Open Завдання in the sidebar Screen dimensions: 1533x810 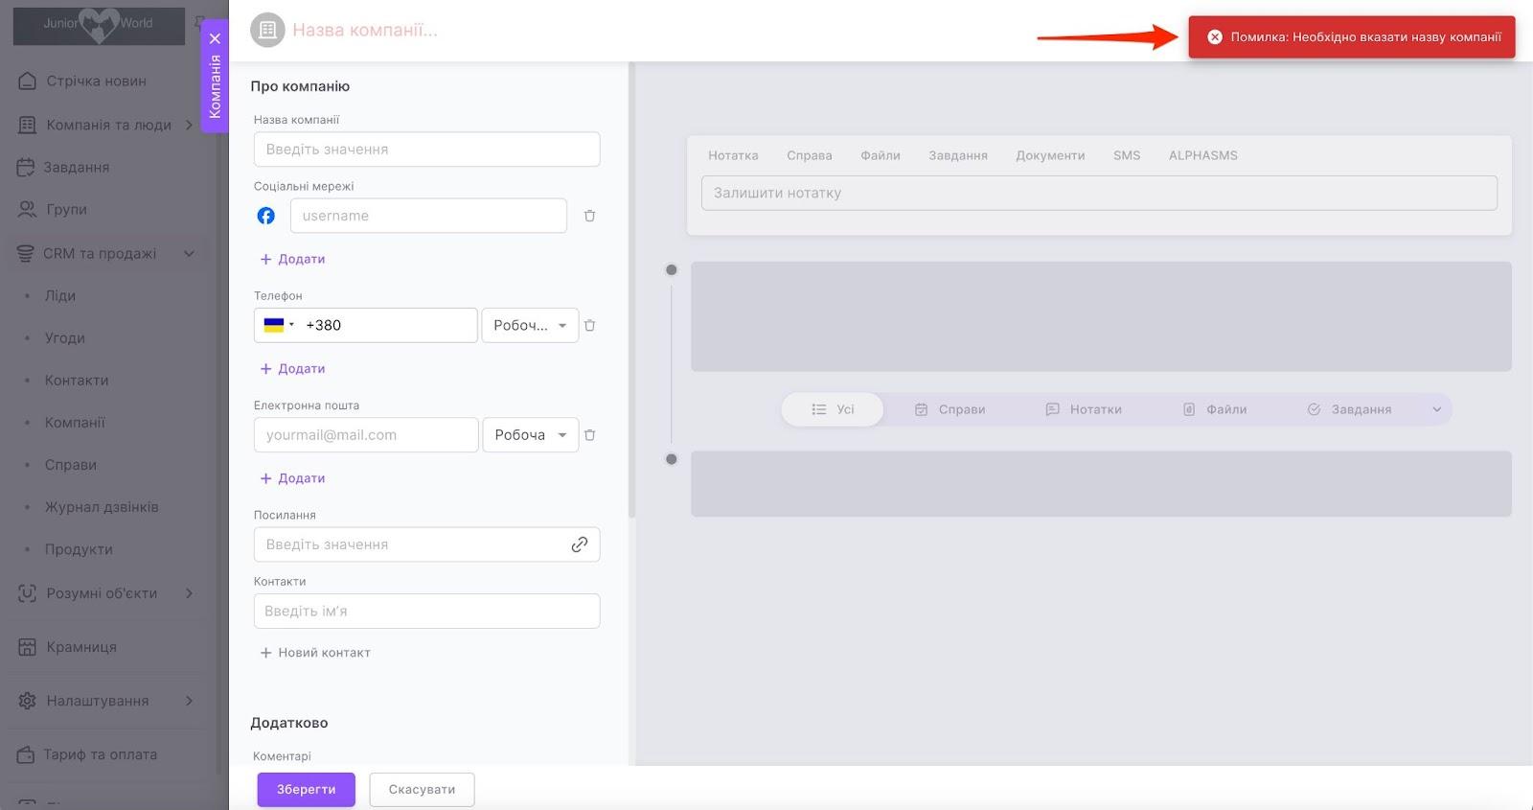[x=76, y=167]
